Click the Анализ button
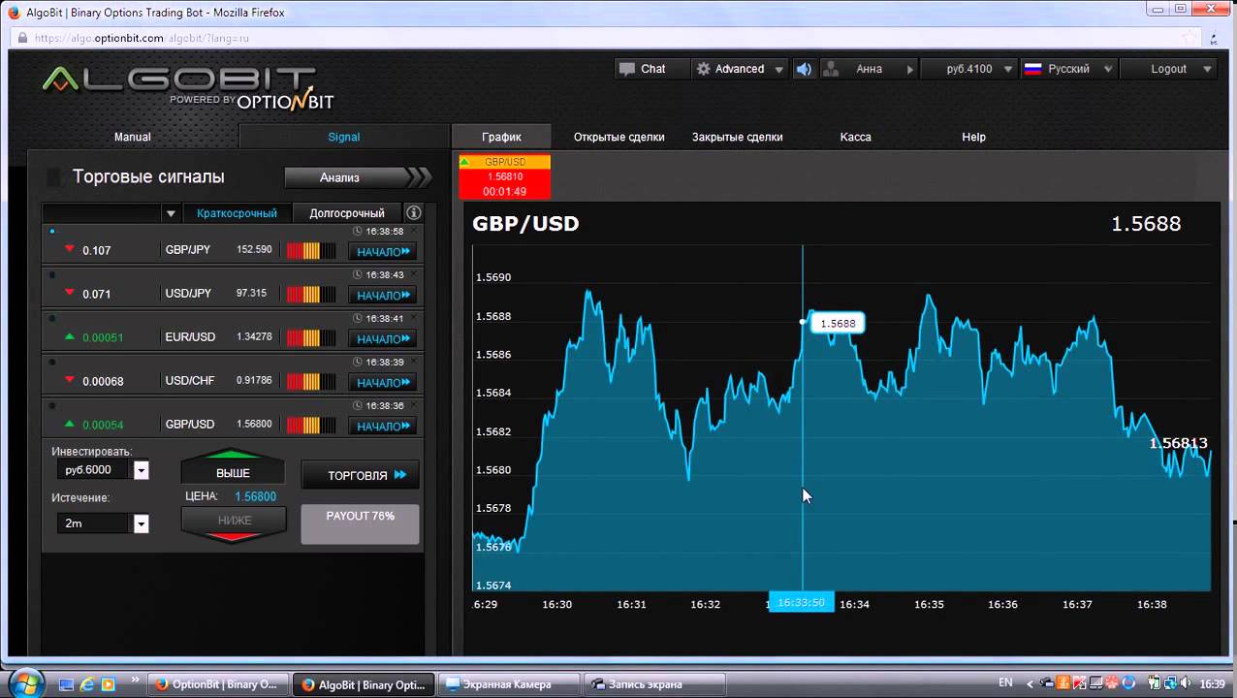The image size is (1237, 698). [357, 177]
